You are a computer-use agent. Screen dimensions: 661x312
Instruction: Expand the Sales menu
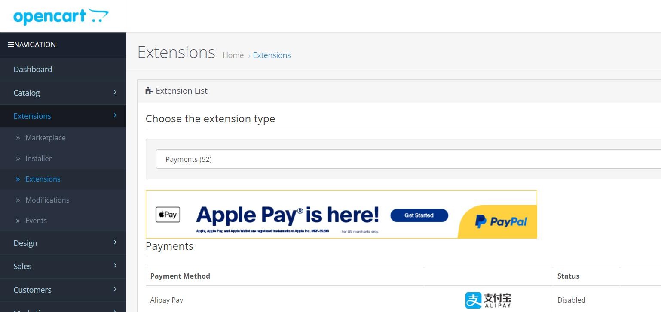coord(63,266)
